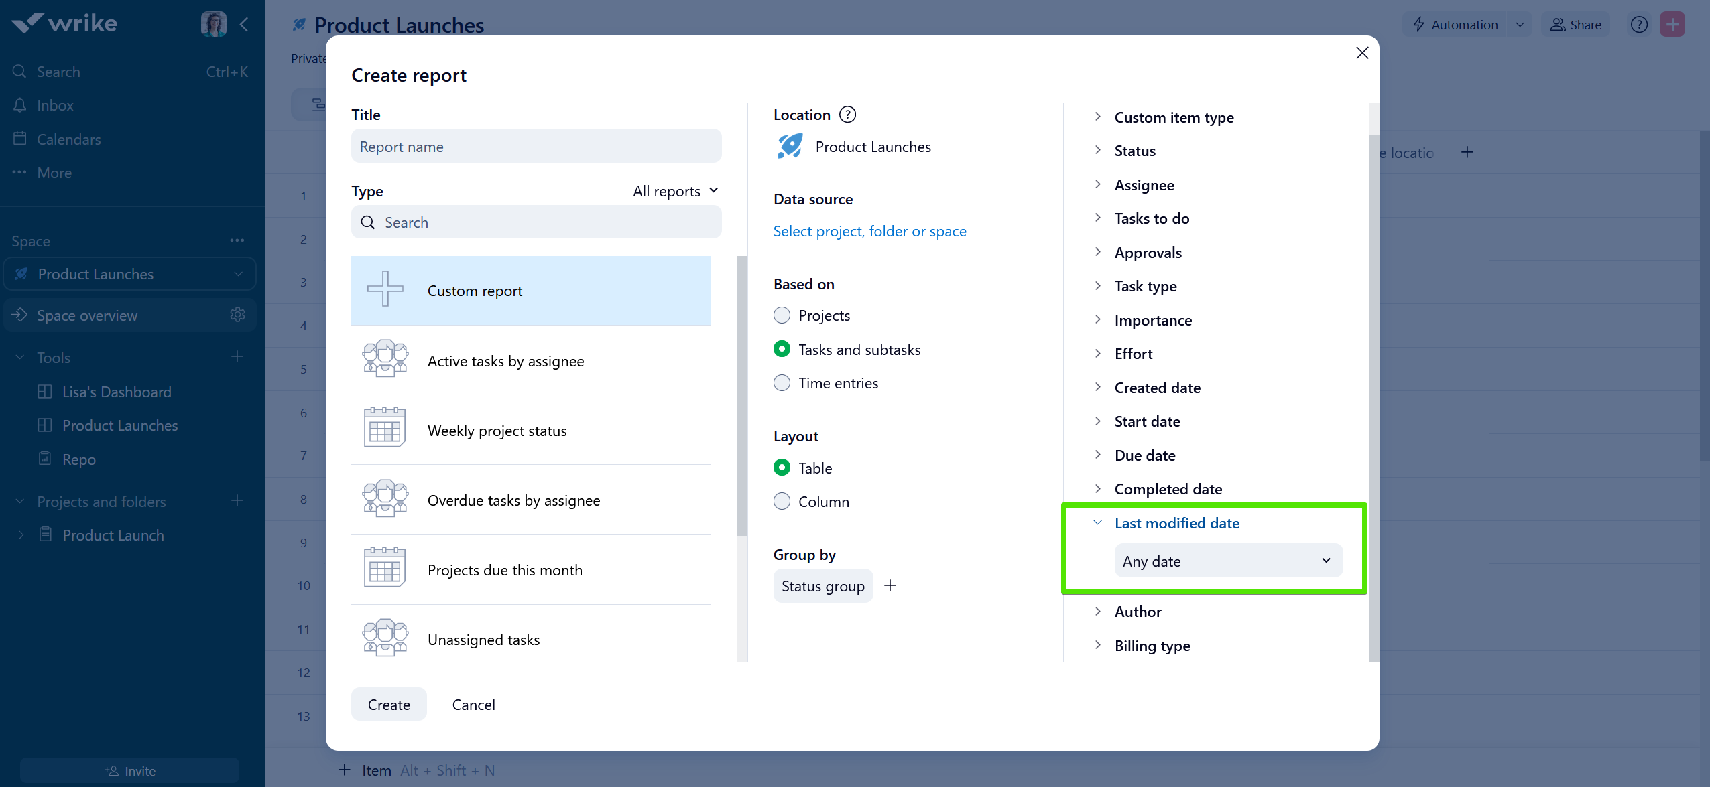Choose the Time entries radio option
Screen dimensions: 1710x787
pyautogui.click(x=782, y=383)
